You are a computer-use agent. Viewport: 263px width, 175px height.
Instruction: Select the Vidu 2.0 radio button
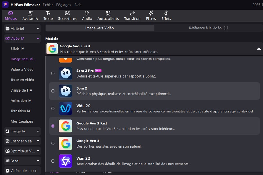tap(53, 108)
